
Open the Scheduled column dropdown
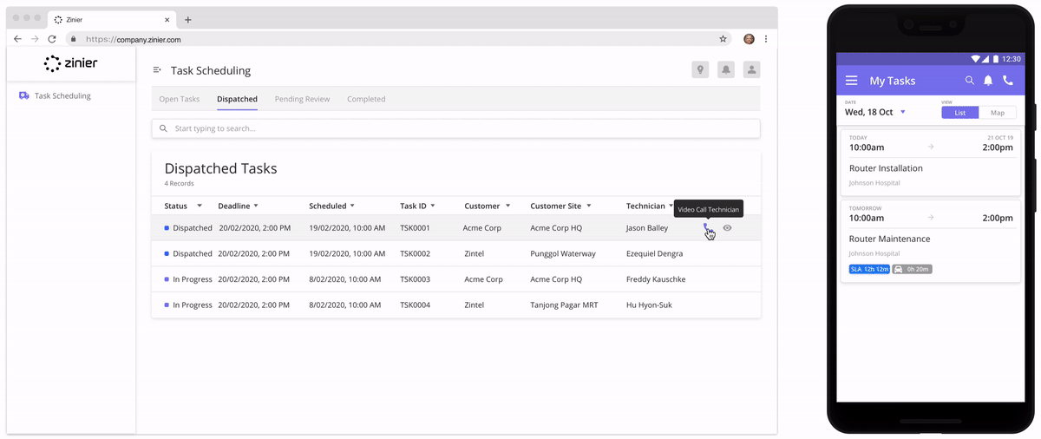click(352, 206)
